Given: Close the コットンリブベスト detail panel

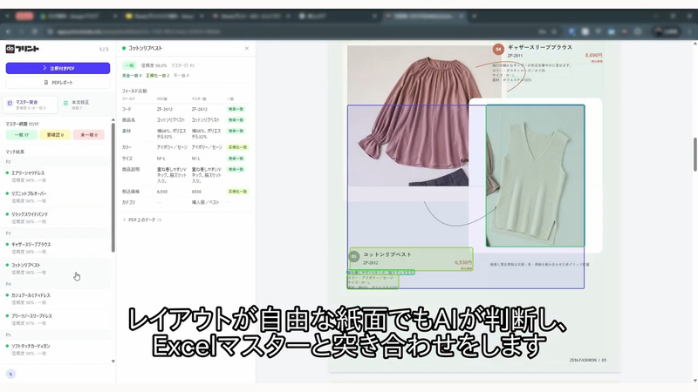Looking at the screenshot, I should click(247, 48).
